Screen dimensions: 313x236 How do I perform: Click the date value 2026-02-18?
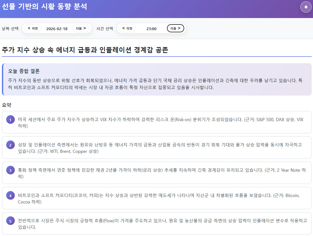tap(57, 29)
